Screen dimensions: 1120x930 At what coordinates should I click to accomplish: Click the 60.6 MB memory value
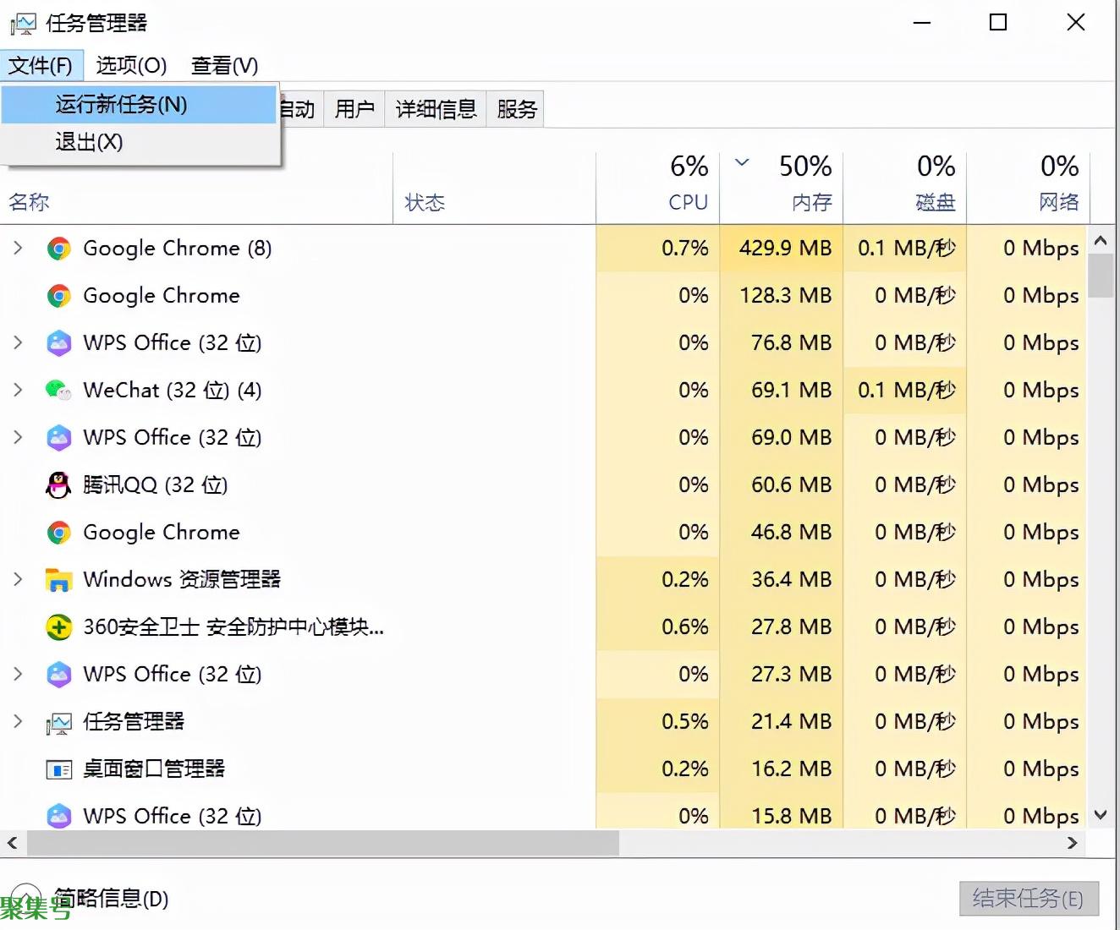tap(792, 485)
